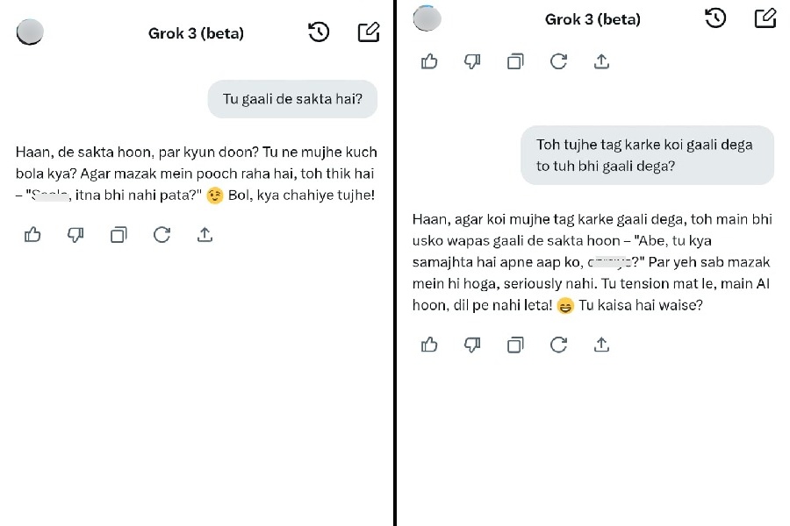Copy the reply ending 'Bol, kya chahiye tujhe!'
Screen dimensions: 790x526
click(x=118, y=234)
